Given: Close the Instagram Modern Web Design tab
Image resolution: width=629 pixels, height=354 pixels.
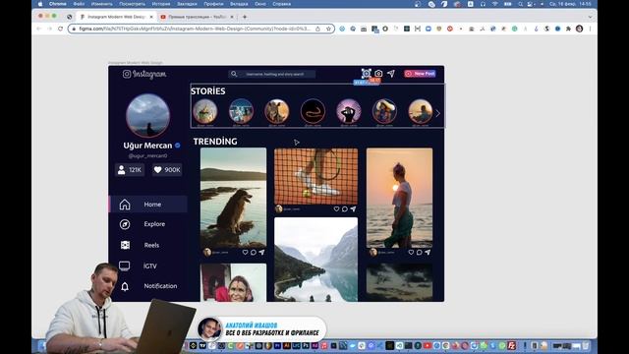Looking at the screenshot, I should (151, 17).
